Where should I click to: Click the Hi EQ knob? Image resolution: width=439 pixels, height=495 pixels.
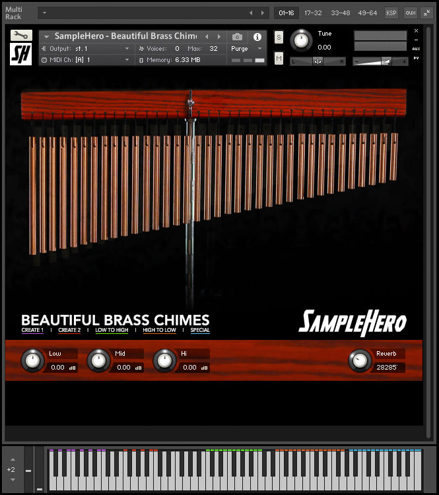pyautogui.click(x=164, y=360)
